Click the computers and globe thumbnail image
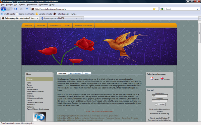Screen dimensions: 201x125 tap(40, 117)
